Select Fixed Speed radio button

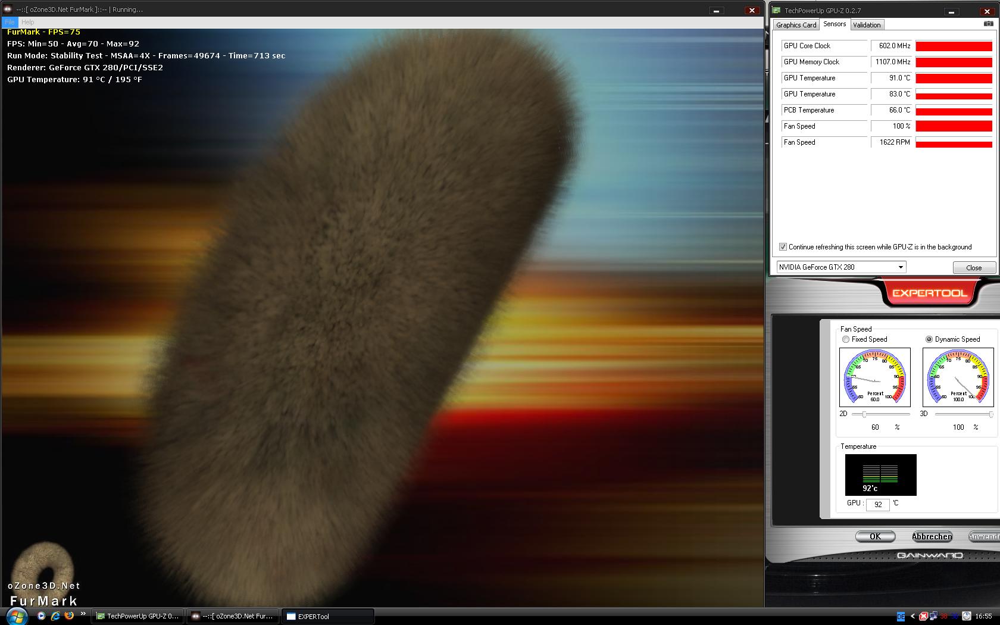846,339
